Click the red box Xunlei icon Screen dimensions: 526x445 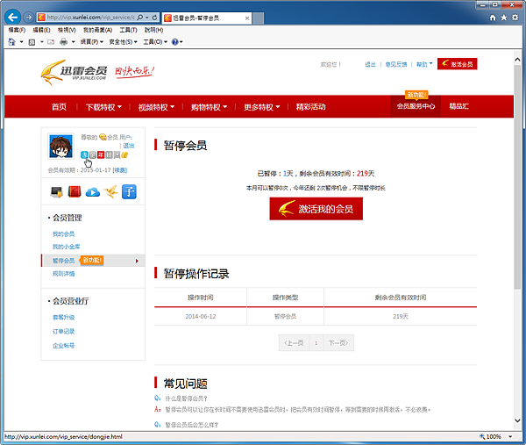tap(75, 191)
